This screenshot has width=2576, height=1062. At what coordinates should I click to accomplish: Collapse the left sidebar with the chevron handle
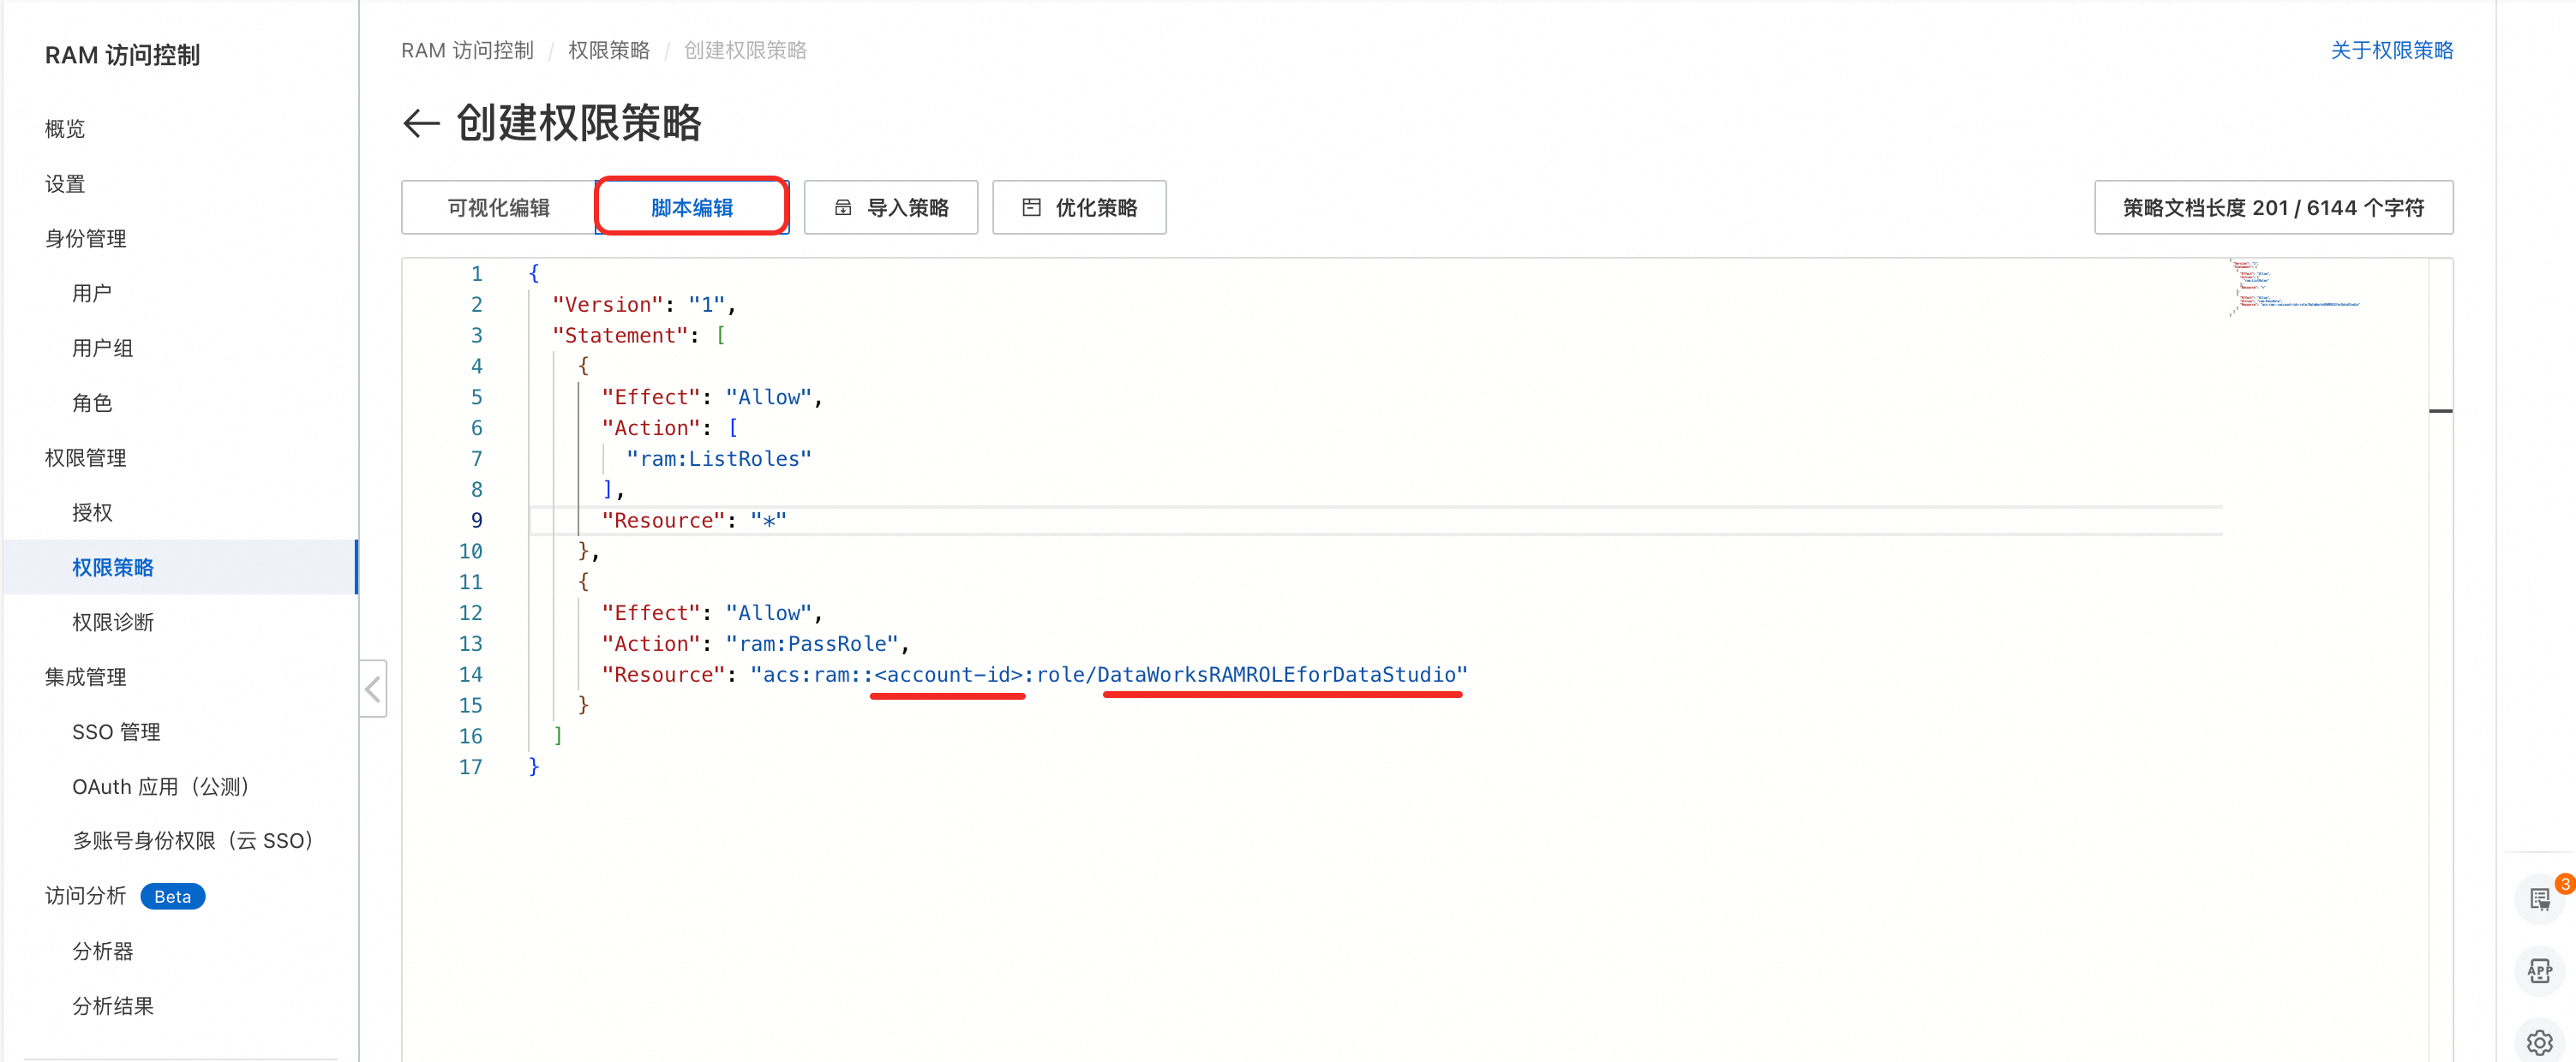373,689
